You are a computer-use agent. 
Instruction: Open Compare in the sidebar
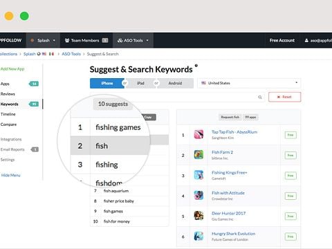pos(8,124)
